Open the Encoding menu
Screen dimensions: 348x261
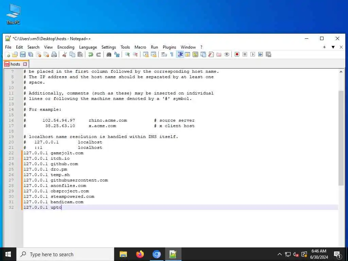(x=66, y=47)
